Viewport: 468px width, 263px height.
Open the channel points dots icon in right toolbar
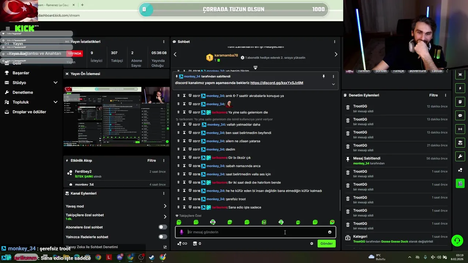coord(460,170)
